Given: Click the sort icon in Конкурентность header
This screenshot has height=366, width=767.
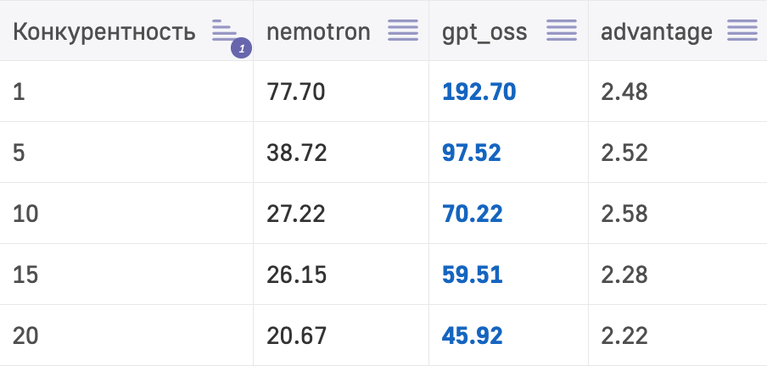Looking at the screenshot, I should (x=224, y=30).
